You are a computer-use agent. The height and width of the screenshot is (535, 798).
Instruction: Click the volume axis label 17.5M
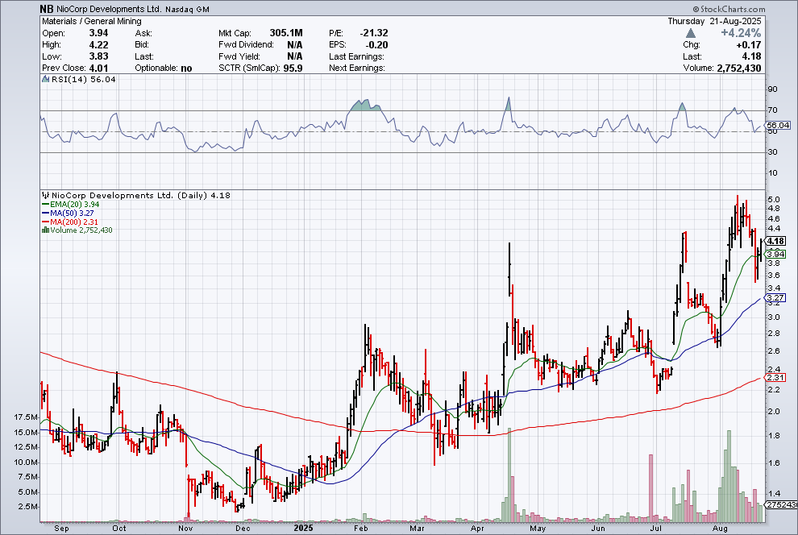pos(26,417)
